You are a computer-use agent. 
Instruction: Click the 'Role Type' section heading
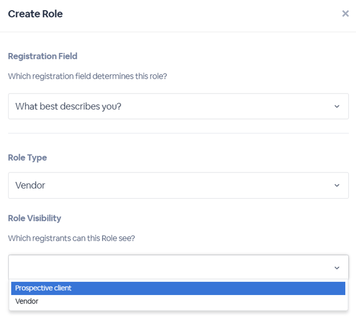[27, 158]
